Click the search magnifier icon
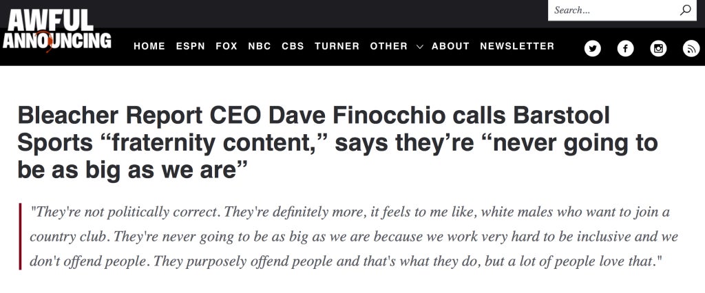 tap(685, 10)
